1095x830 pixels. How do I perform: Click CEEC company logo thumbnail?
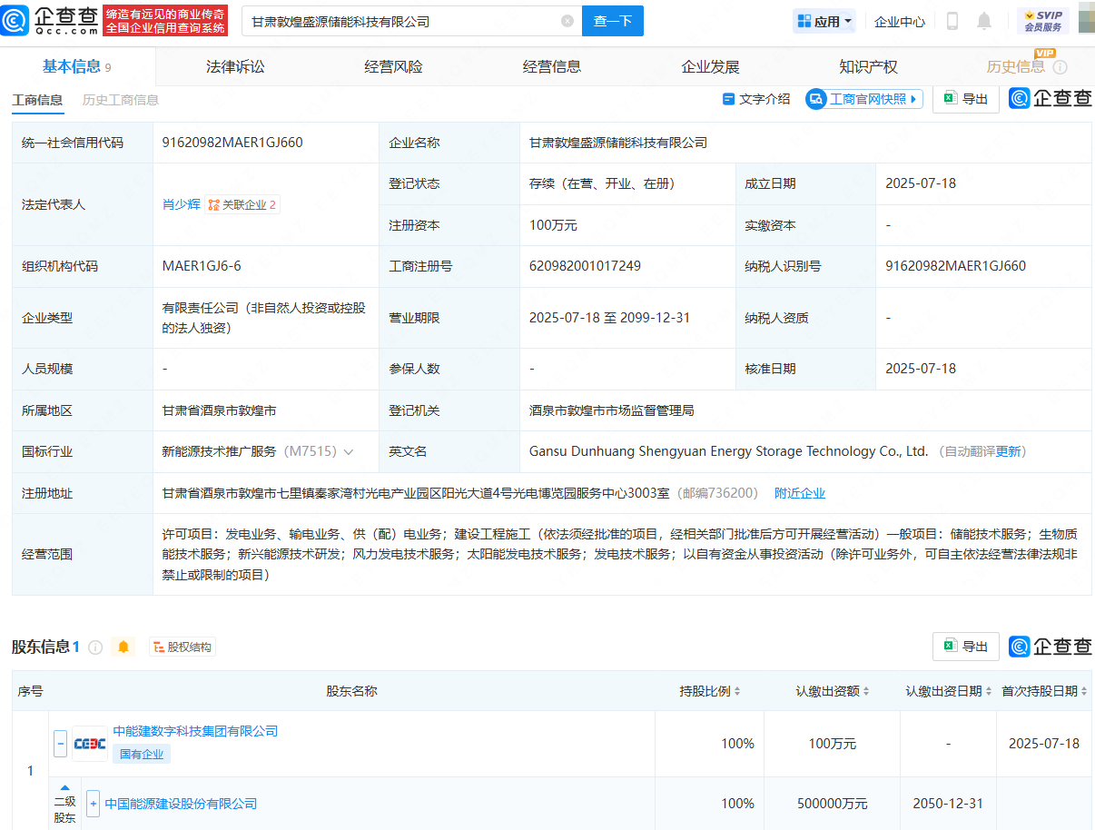[x=90, y=744]
